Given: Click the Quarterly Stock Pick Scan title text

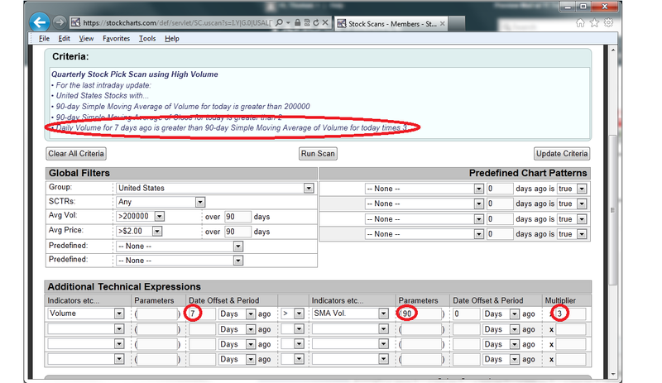Looking at the screenshot, I should (135, 74).
